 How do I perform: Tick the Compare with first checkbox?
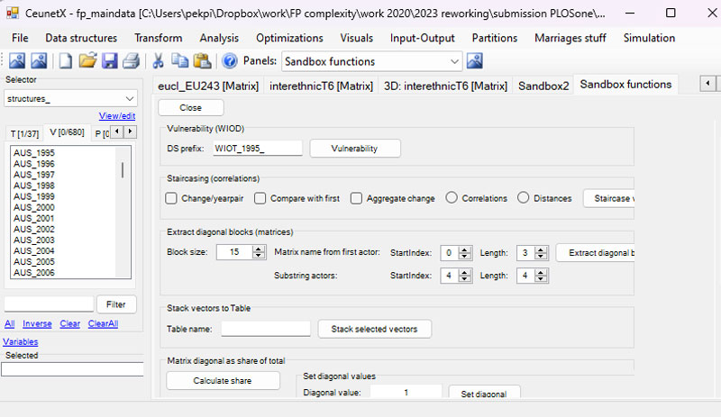(260, 198)
